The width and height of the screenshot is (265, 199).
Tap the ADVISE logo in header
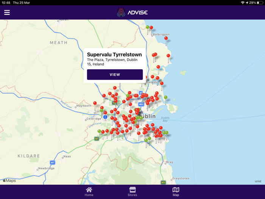coord(132,13)
